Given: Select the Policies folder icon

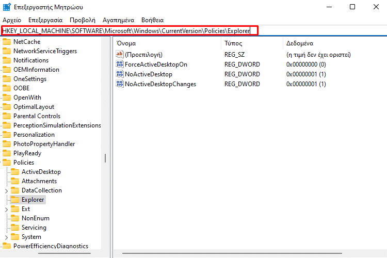Looking at the screenshot, I should coord(7,163).
